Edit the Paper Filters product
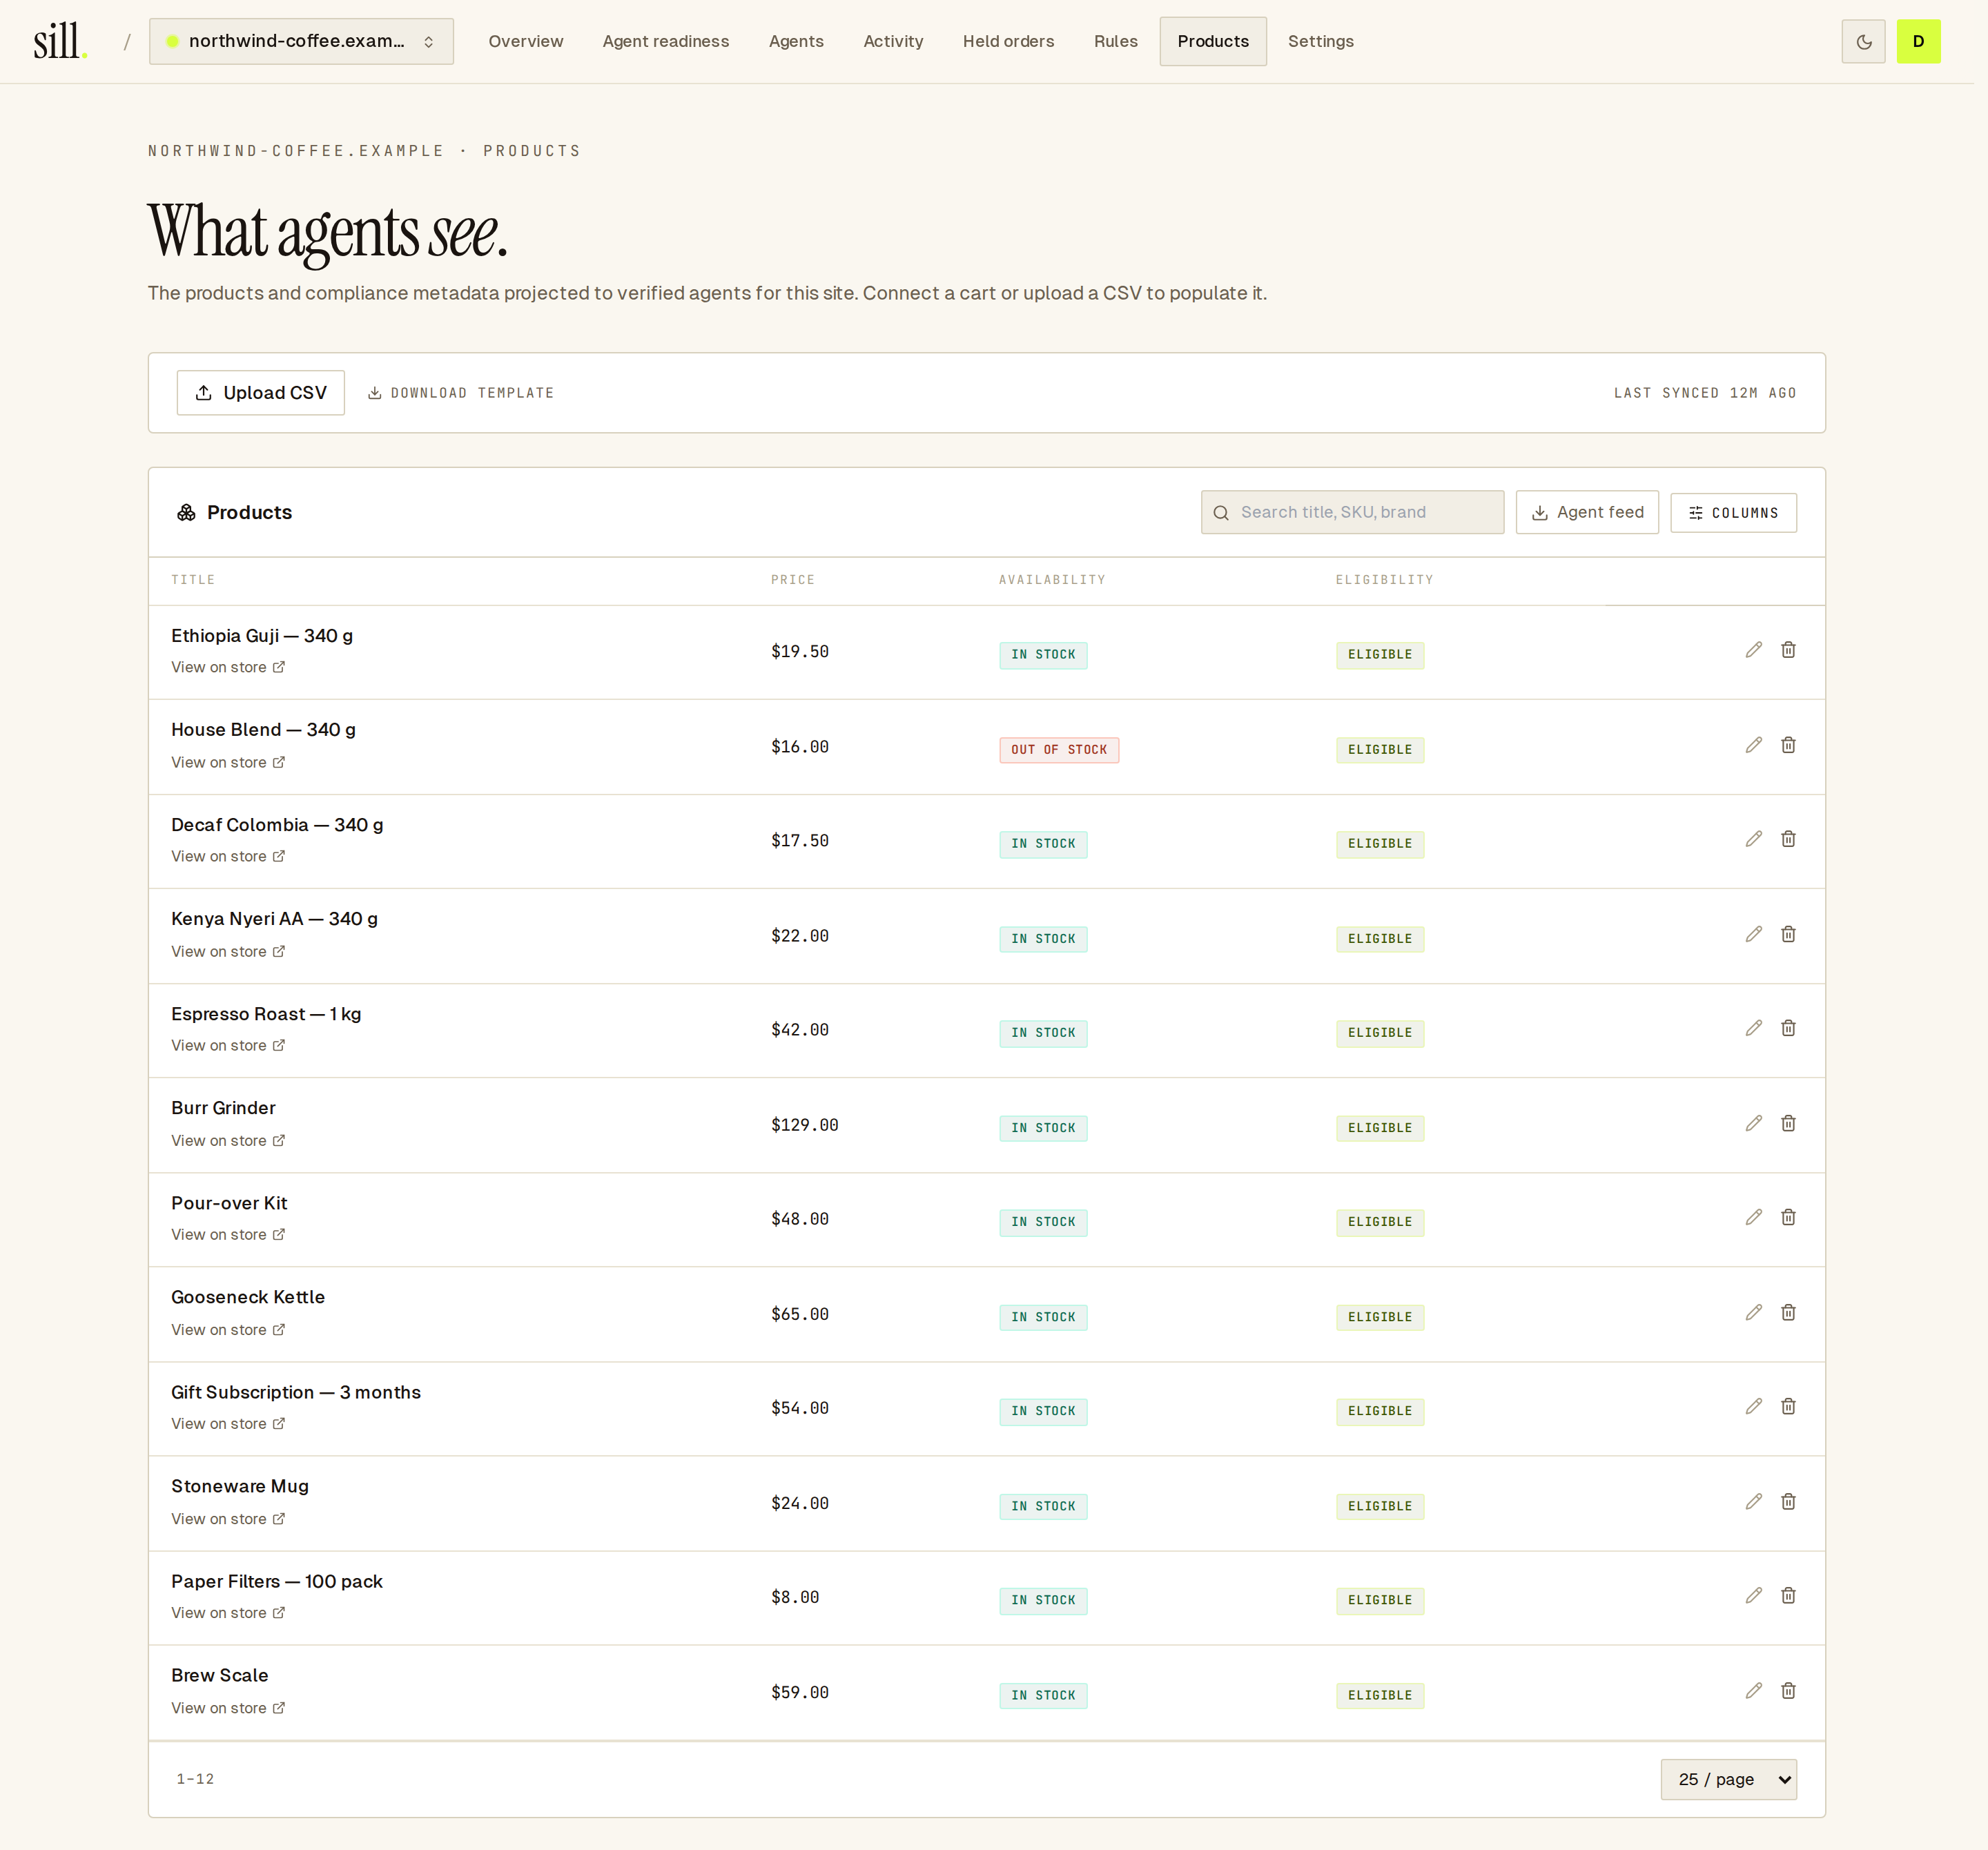Viewport: 1988px width, 1850px height. click(1753, 1595)
